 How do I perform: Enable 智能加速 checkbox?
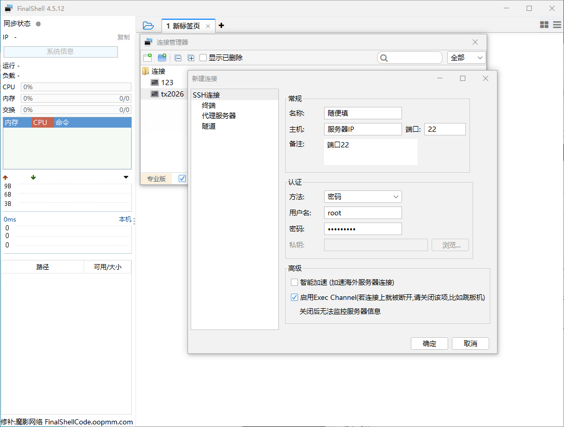[x=294, y=282]
